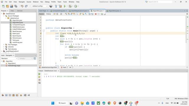
Task: Click first filter icon at Navigator bottom
Action: click(x=3, y=95)
